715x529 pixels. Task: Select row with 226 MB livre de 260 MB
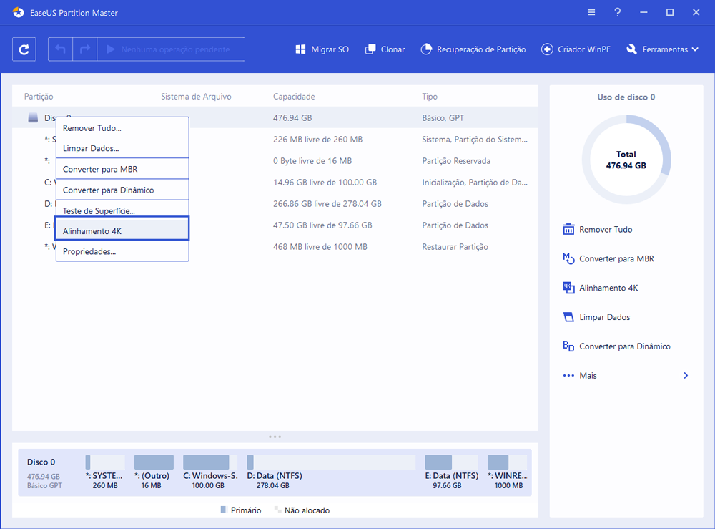275,139
